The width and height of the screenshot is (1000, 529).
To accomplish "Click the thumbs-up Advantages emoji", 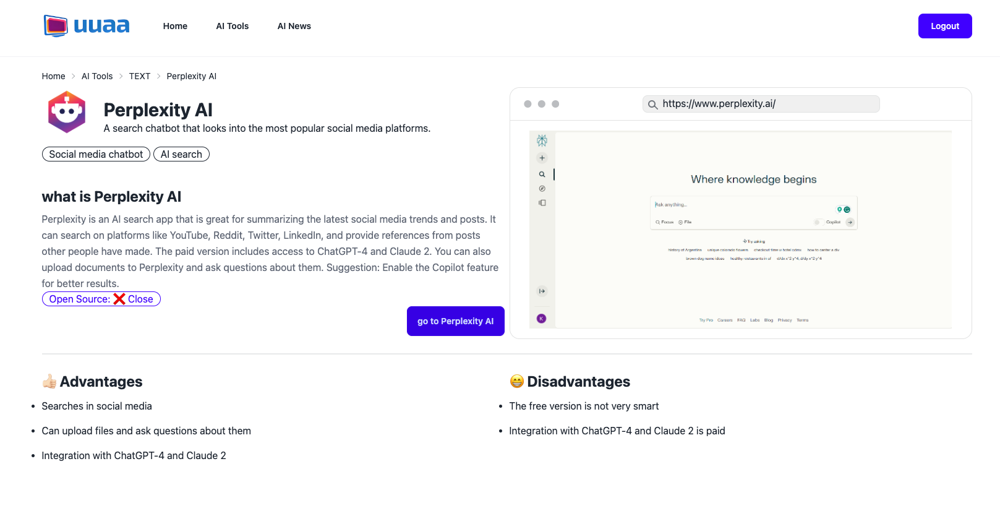I will tap(49, 382).
